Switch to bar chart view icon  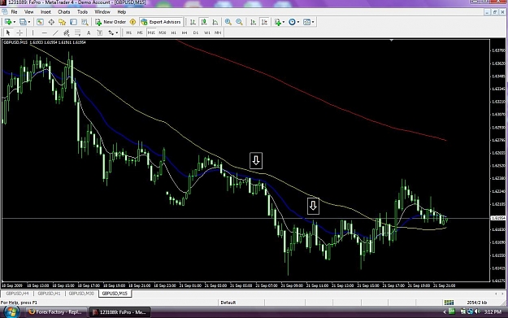pos(193,22)
